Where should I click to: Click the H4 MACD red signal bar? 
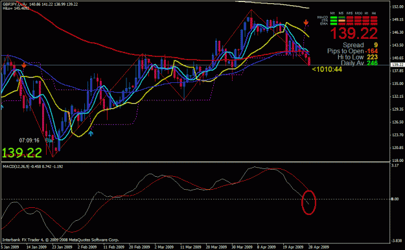374,17
